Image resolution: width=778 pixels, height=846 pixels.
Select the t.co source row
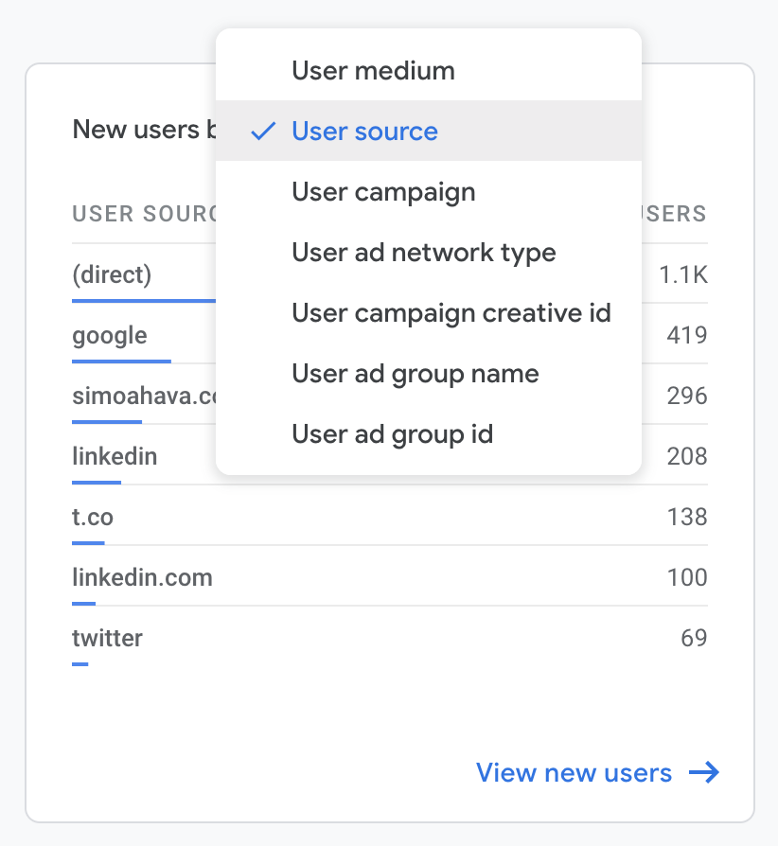click(x=93, y=517)
